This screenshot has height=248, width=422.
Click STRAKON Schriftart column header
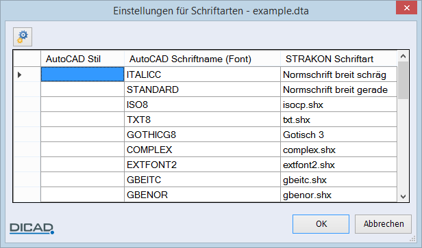click(x=339, y=59)
